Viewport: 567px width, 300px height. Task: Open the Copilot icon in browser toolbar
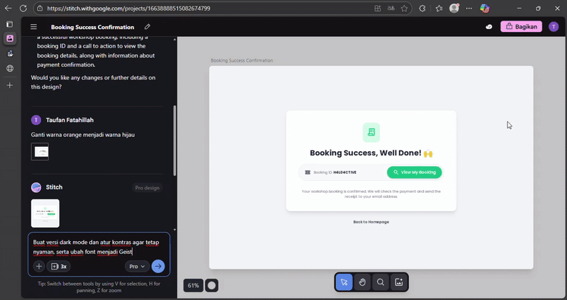pyautogui.click(x=485, y=8)
